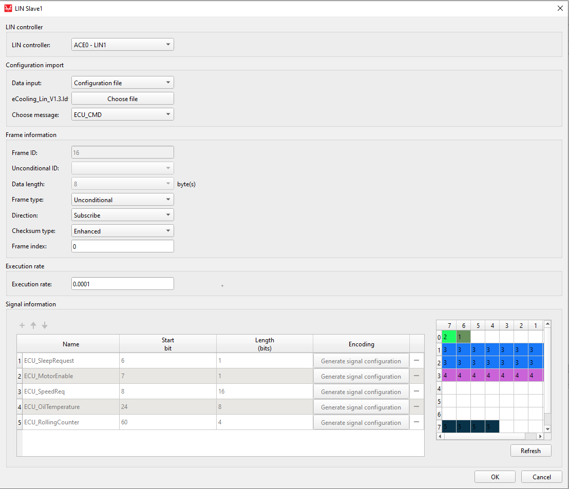Remove the ECU_MotorEnable signal with minus icon
Image resolution: width=569 pixels, height=489 pixels.
[x=416, y=376]
